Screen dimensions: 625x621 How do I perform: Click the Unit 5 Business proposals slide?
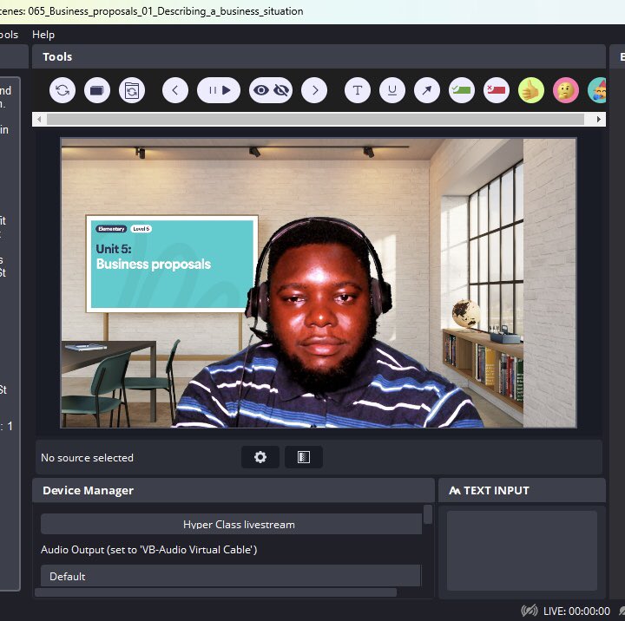[x=172, y=264]
